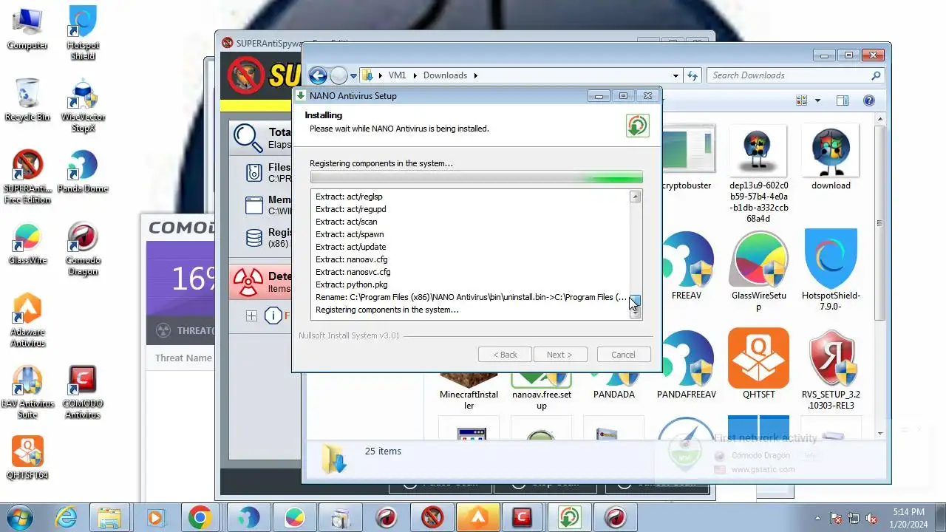946x532 pixels.
Task: Click log line 'Extract: nanoav.cfg'
Action: 352,259
